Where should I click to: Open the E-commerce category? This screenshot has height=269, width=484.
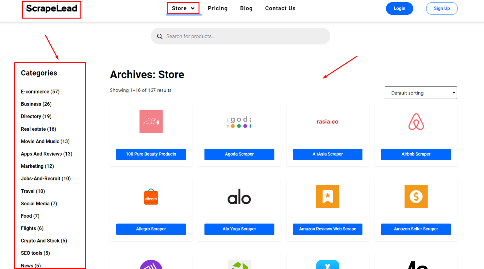40,92
